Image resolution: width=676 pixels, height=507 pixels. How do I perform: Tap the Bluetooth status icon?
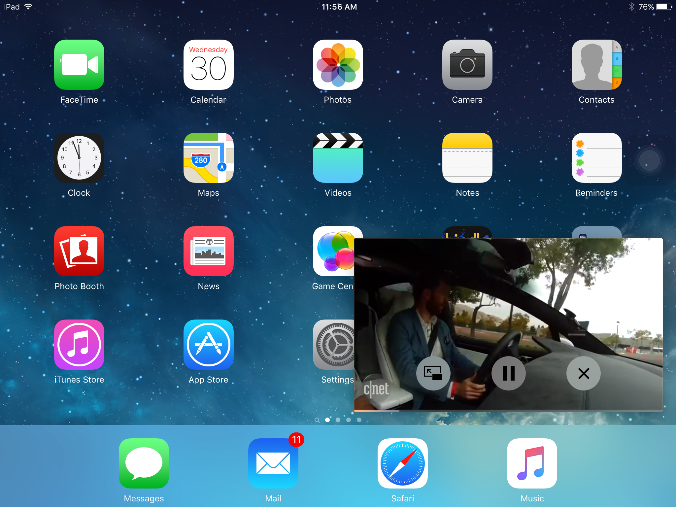point(632,7)
